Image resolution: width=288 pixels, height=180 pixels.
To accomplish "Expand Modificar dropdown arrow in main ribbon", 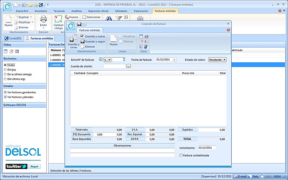I will [x=32, y=22].
